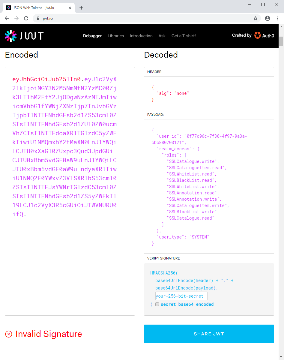Open the Chrome three-dot menu
284x360 pixels.
(x=277, y=18)
